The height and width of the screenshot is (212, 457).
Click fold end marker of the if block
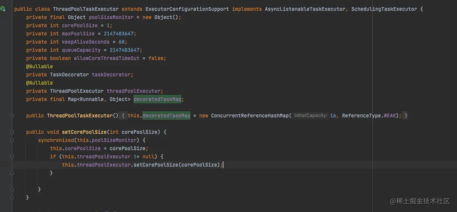[x=12, y=173]
